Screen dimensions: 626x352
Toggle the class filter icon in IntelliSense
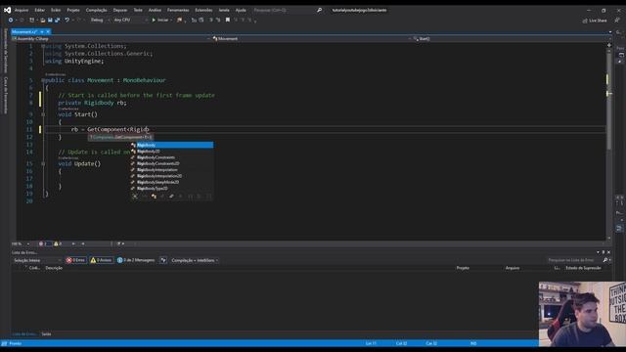pyautogui.click(x=154, y=196)
